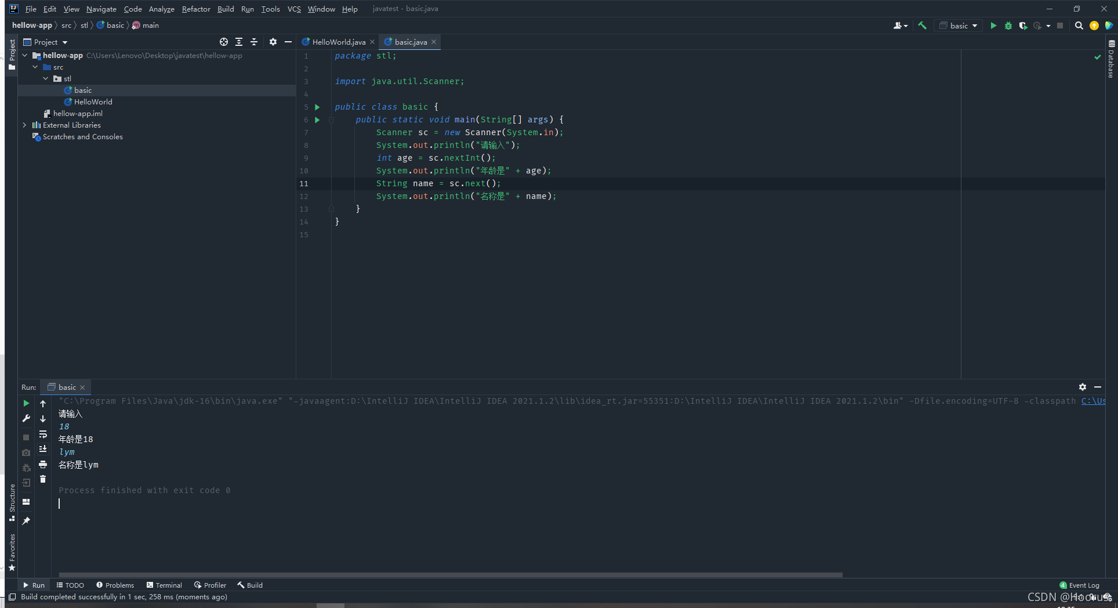Expand all in Project panel toolbar

(x=239, y=42)
